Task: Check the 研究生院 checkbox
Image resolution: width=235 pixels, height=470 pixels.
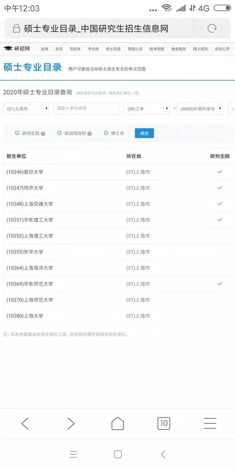Action: click(x=17, y=133)
